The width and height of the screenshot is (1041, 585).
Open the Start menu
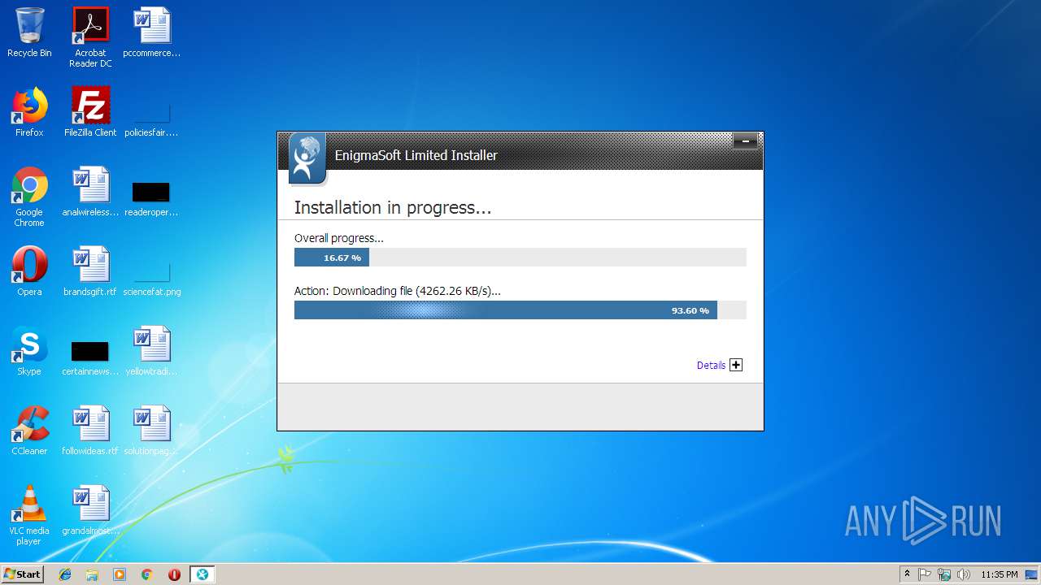(x=23, y=574)
